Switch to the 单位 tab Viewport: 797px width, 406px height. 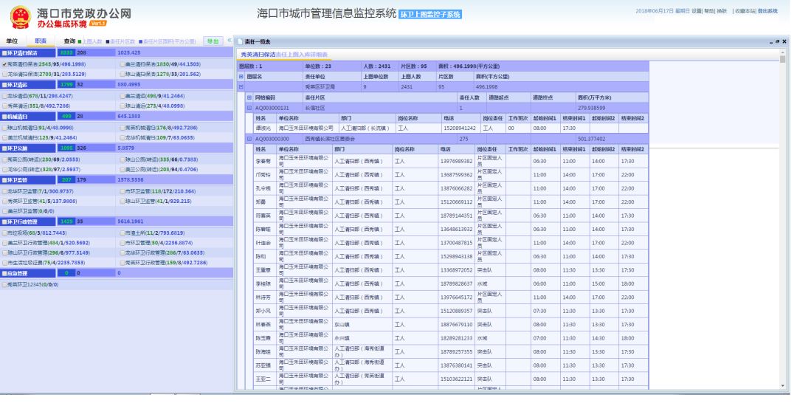[x=12, y=41]
